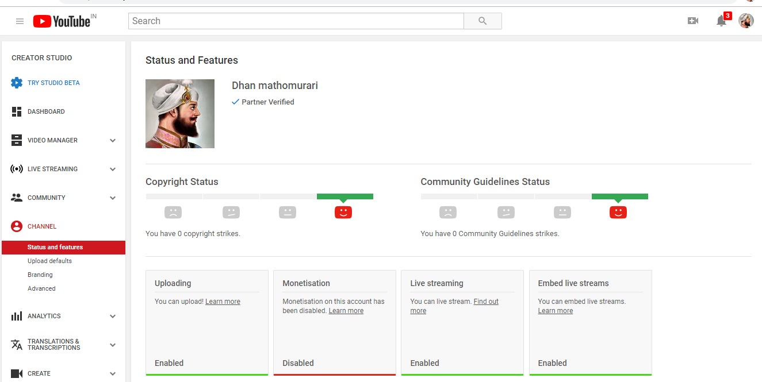762x382 pixels.
Task: Click Learn more under Monetisation
Action: 346,311
